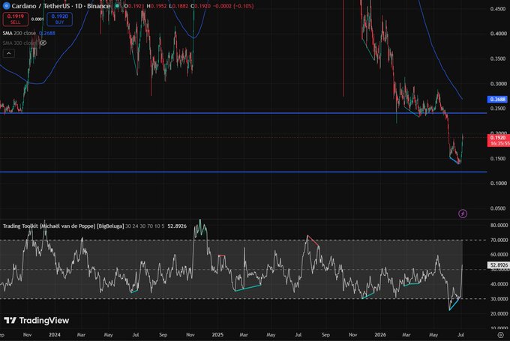This screenshot has height=341, width=510.
Task: Click the high value H0.1952 in header
Action: pos(157,6)
